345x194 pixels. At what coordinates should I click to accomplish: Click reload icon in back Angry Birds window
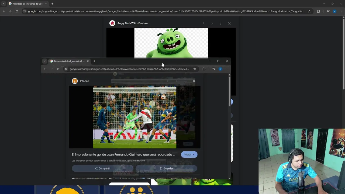pos(17,11)
